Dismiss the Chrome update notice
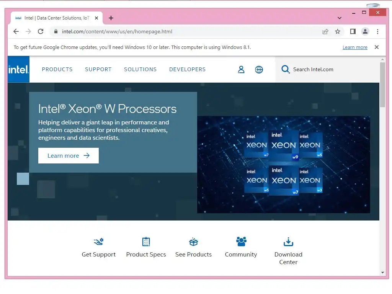Screen dimensions: 392x294 tap(377, 47)
